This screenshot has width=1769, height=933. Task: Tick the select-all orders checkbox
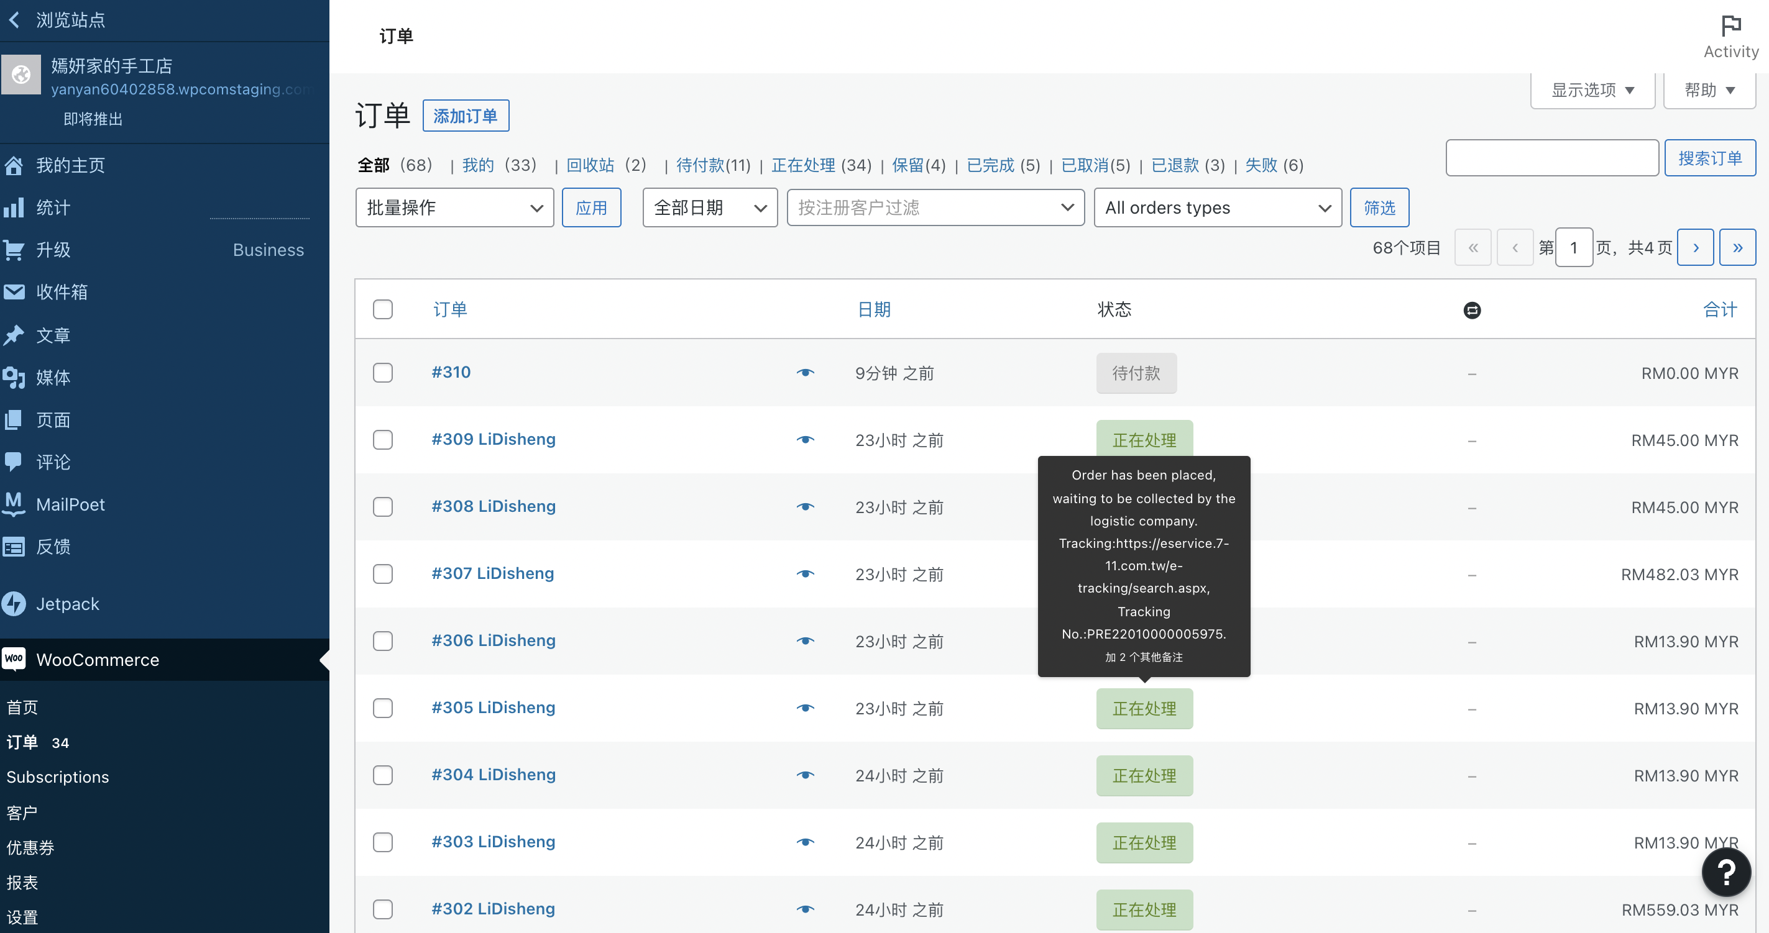[x=382, y=309]
